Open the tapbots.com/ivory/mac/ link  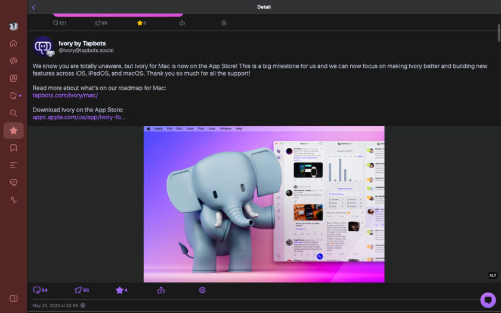click(65, 95)
